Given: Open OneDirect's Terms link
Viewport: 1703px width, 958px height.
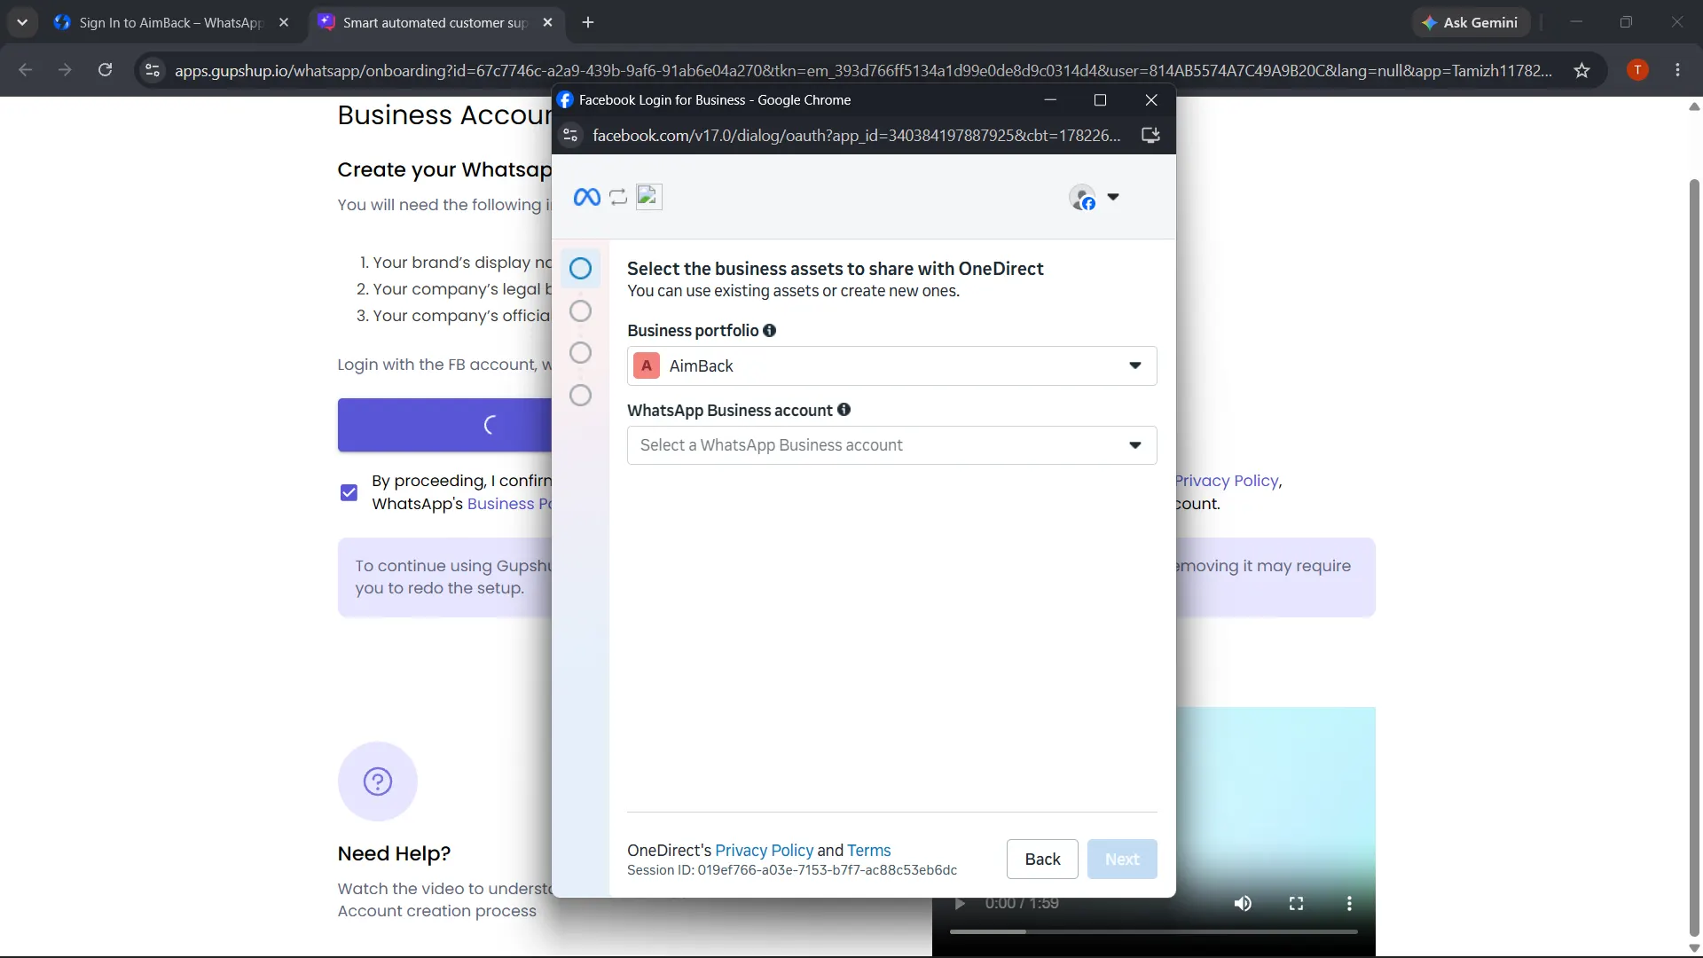Looking at the screenshot, I should pos(868,850).
